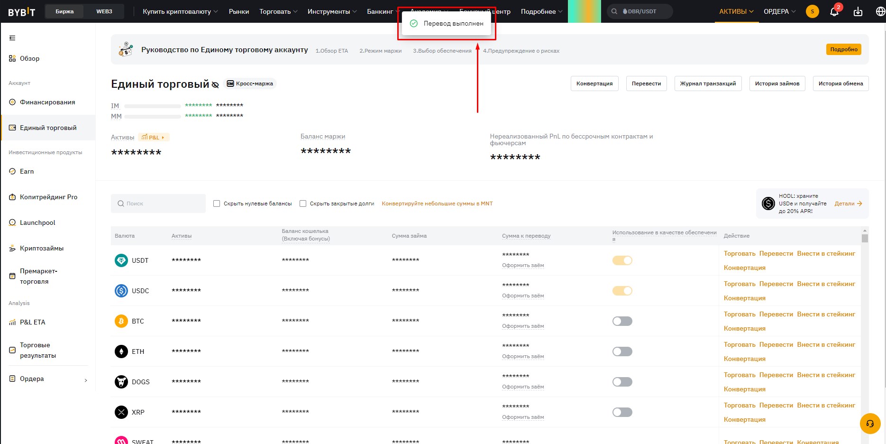The image size is (886, 444).
Task: Open АКТИВЫ dropdown
Action: [736, 11]
